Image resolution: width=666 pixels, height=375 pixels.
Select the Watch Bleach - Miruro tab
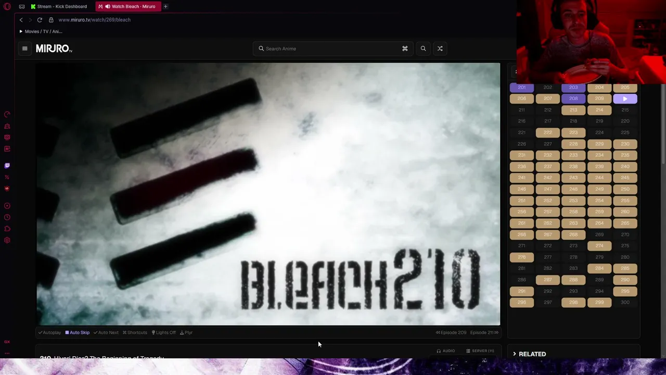(128, 6)
